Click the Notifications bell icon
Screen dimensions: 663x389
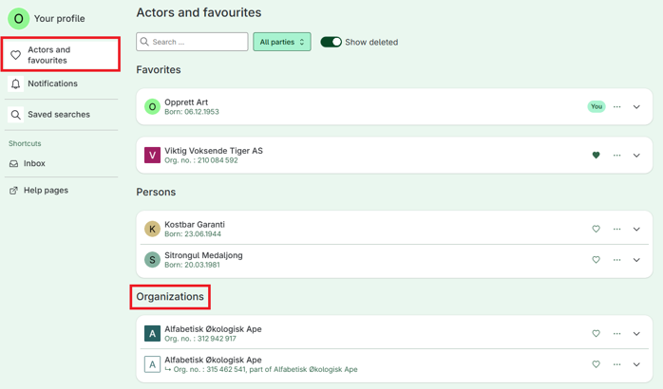coord(15,83)
